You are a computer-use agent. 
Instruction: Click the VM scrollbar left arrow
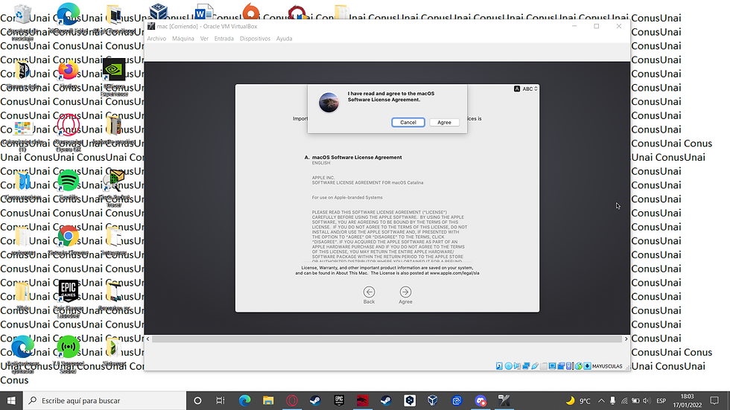click(148, 339)
